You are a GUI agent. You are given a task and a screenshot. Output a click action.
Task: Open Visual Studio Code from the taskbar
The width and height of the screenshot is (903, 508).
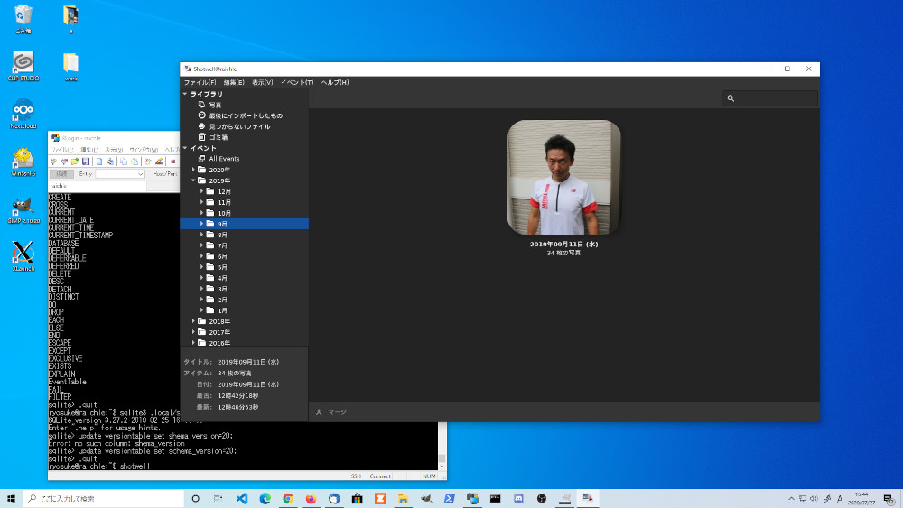(x=242, y=499)
